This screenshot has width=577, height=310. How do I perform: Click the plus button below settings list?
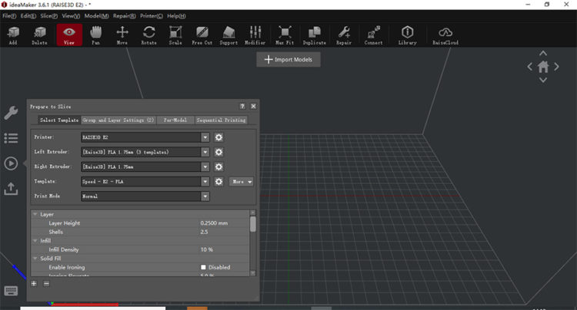click(x=34, y=284)
